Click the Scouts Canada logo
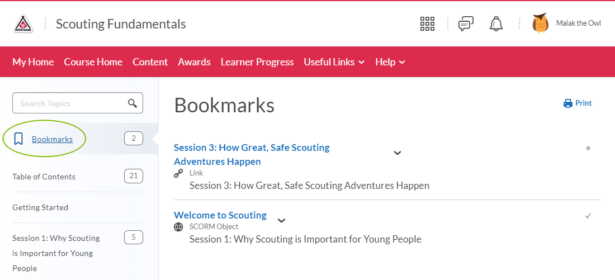The image size is (615, 280). [x=23, y=24]
